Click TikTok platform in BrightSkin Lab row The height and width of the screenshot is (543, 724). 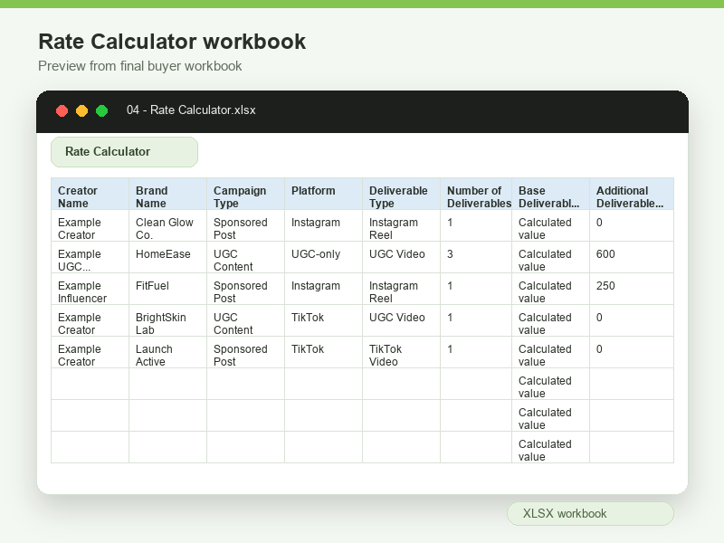[x=323, y=320]
